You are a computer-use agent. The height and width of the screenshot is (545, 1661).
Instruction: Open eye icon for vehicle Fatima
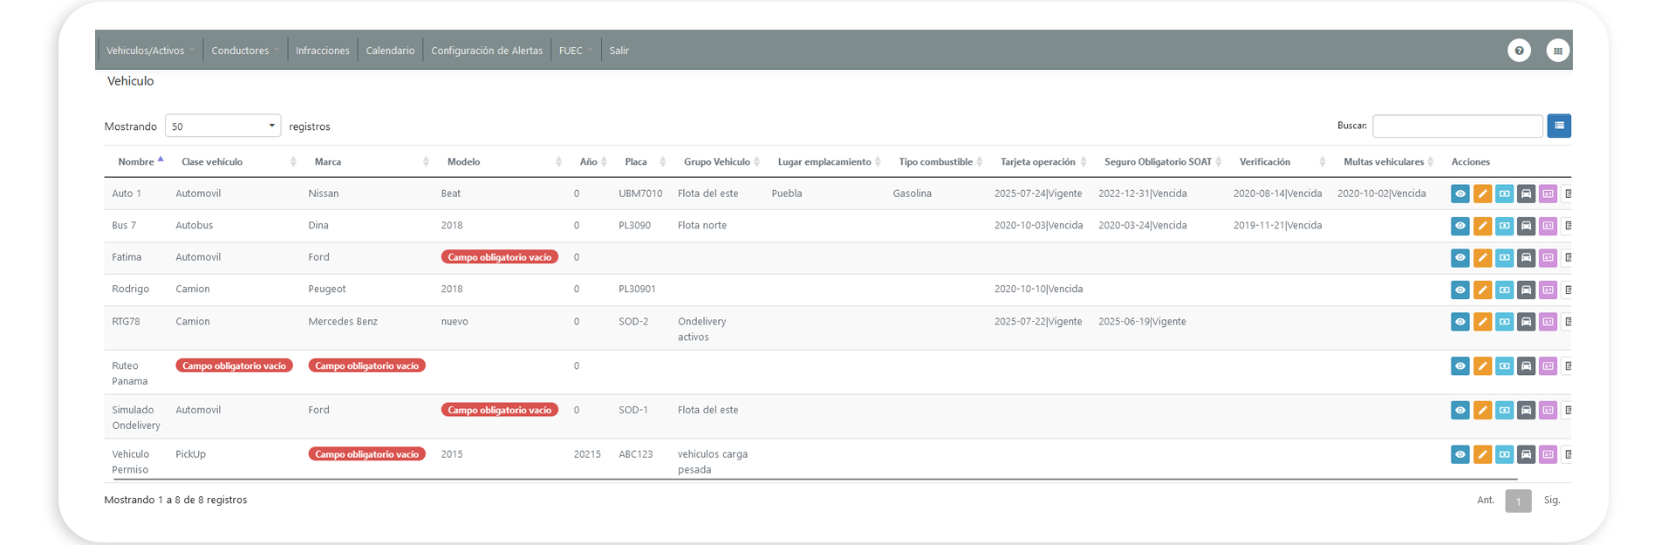click(1459, 258)
